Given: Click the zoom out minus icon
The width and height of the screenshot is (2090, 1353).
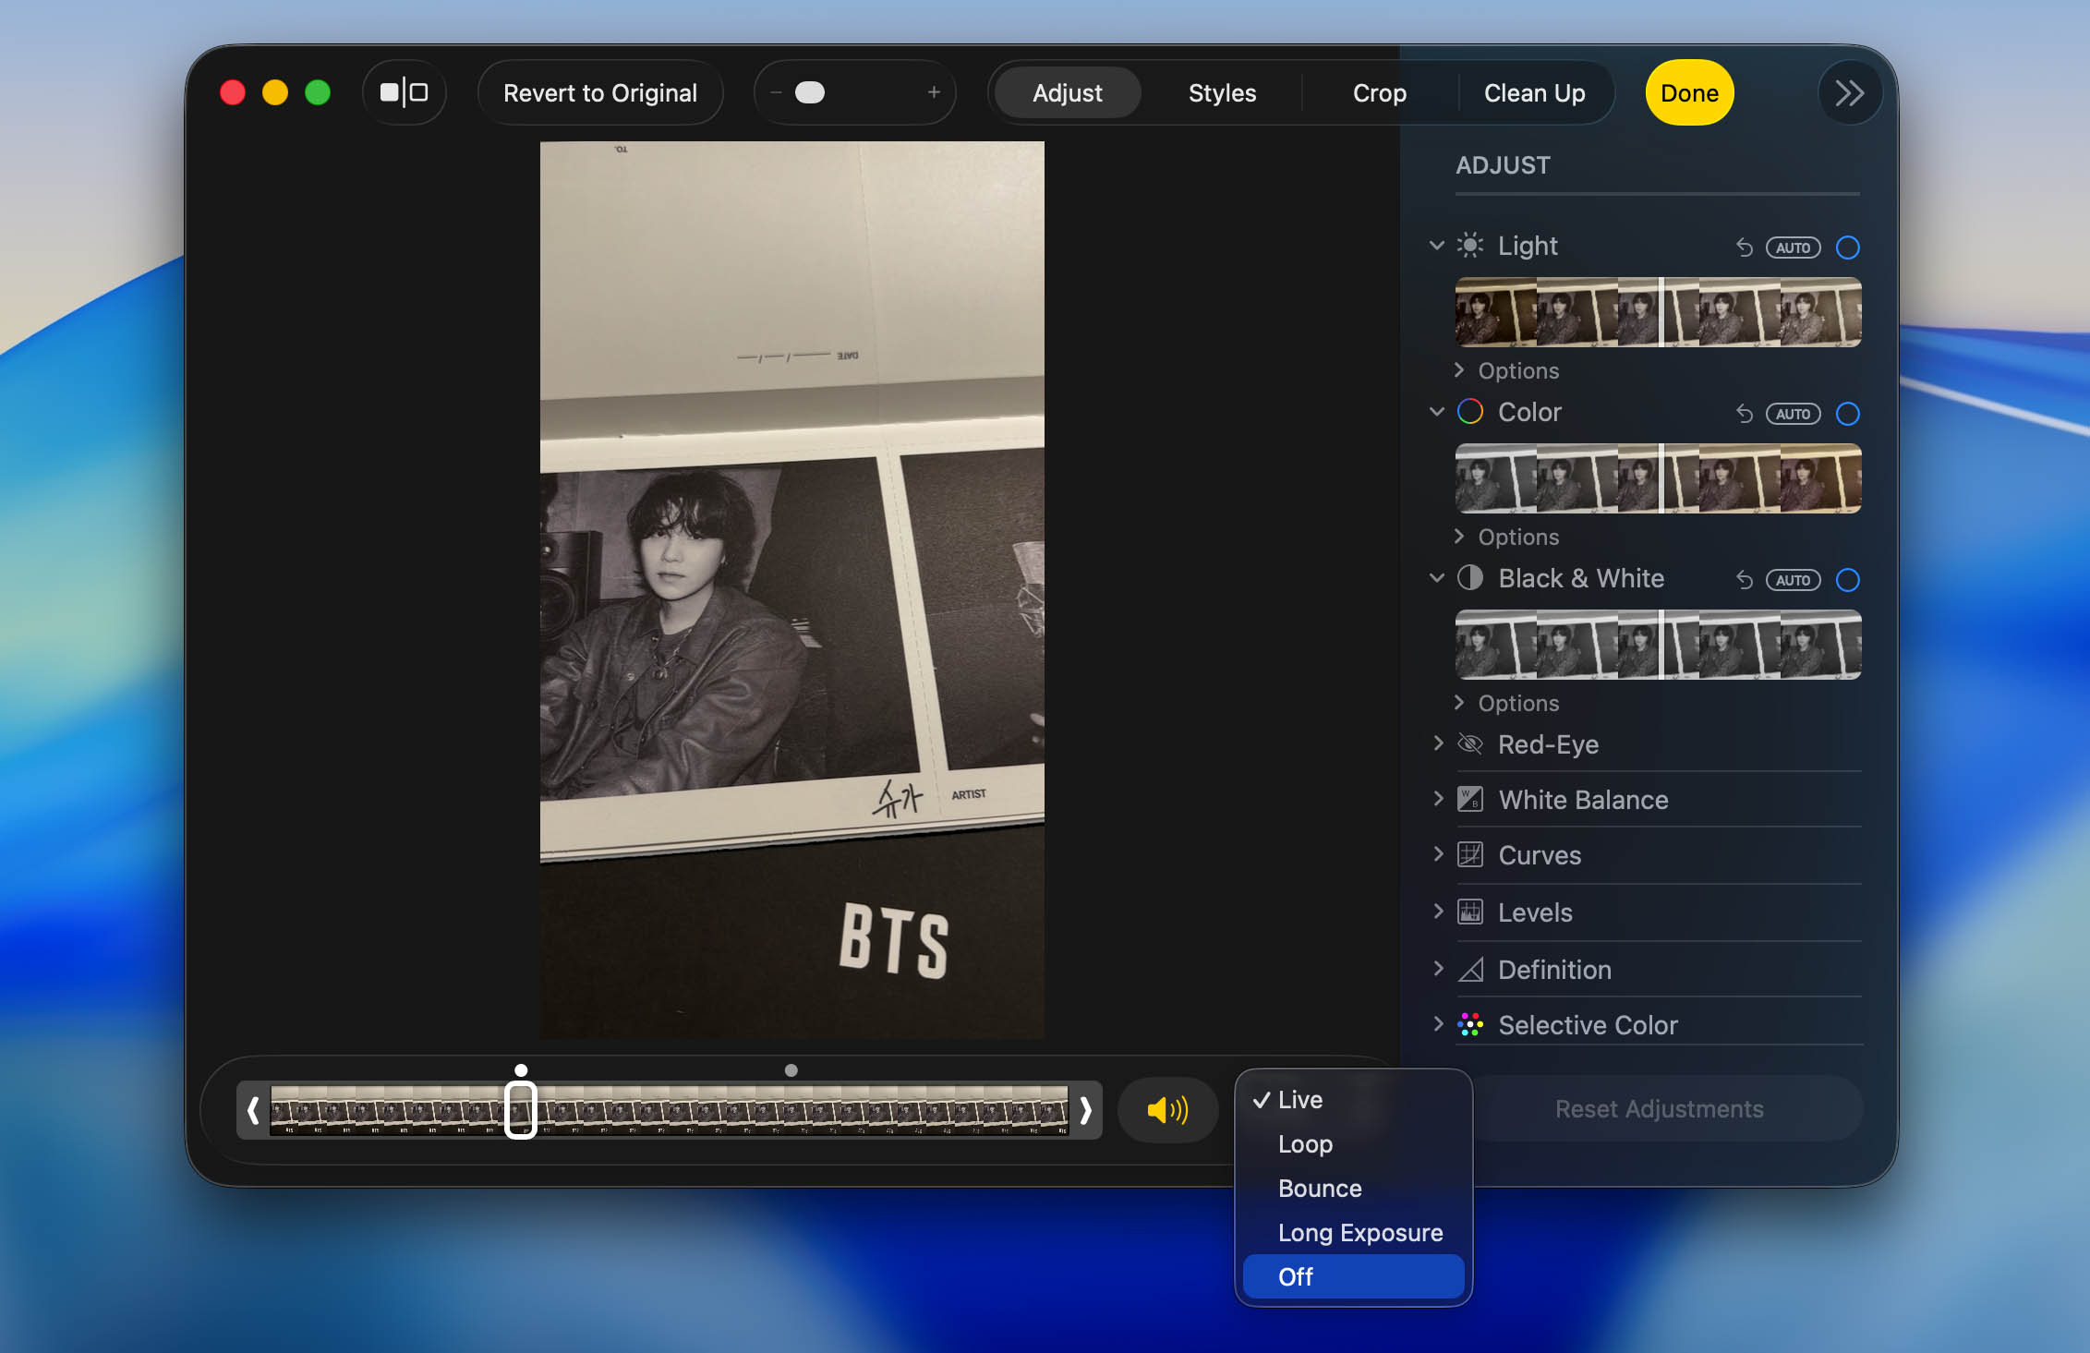Looking at the screenshot, I should point(776,92).
